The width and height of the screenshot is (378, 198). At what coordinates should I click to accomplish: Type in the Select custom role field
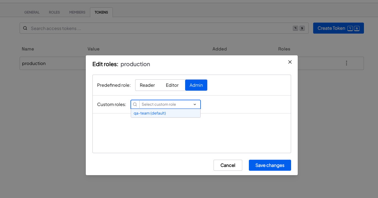pos(166,104)
